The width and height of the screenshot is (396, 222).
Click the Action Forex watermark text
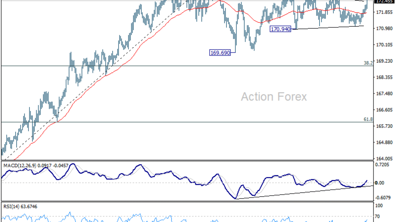click(274, 97)
